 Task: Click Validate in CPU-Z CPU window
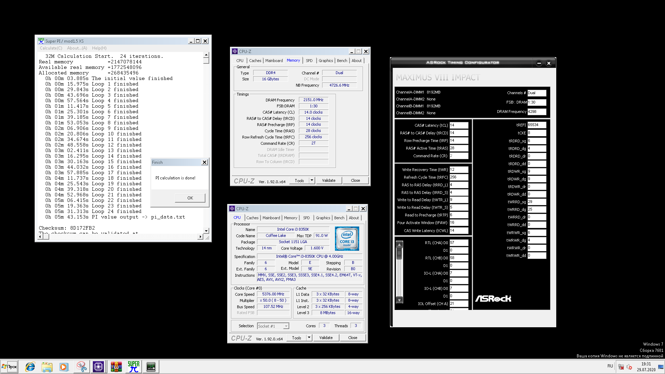point(326,338)
